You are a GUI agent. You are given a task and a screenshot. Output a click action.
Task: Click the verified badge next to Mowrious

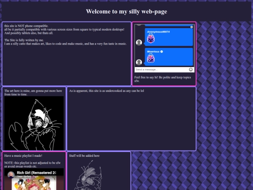click(x=162, y=52)
